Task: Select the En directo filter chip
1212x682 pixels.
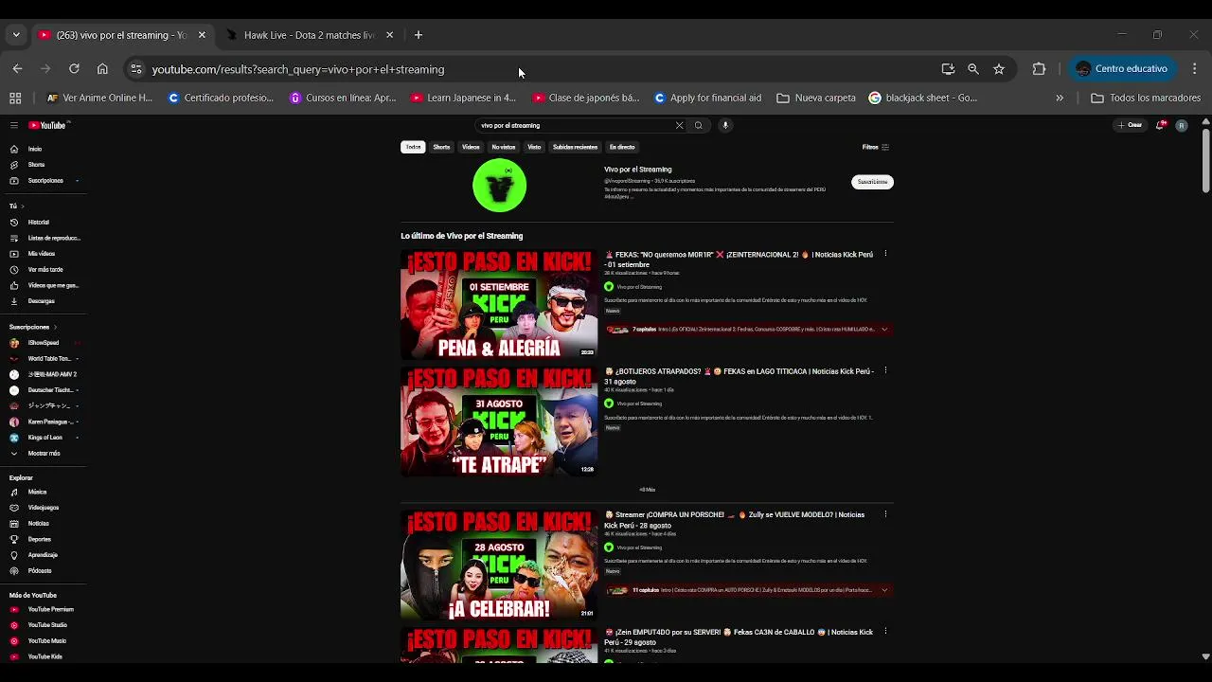Action: [x=622, y=147]
